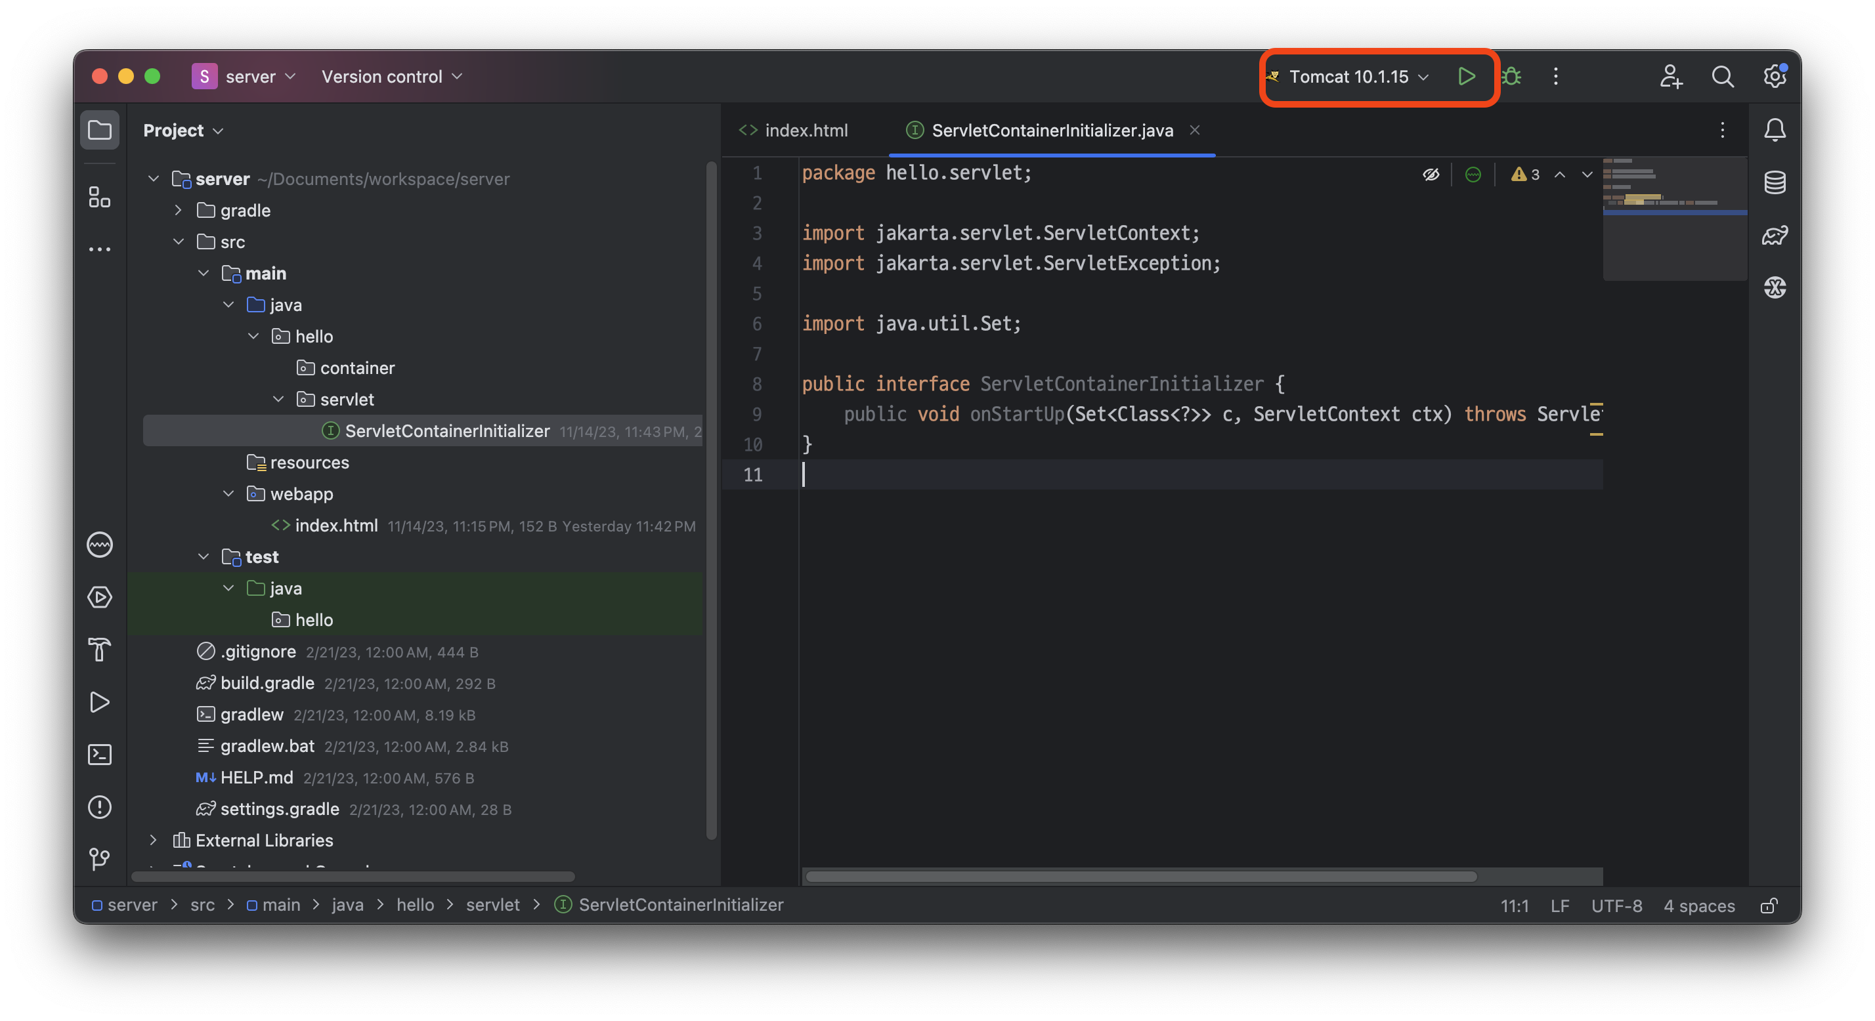This screenshot has width=1875, height=1021.
Task: Expand the gradle folder in project tree
Action: tap(179, 211)
